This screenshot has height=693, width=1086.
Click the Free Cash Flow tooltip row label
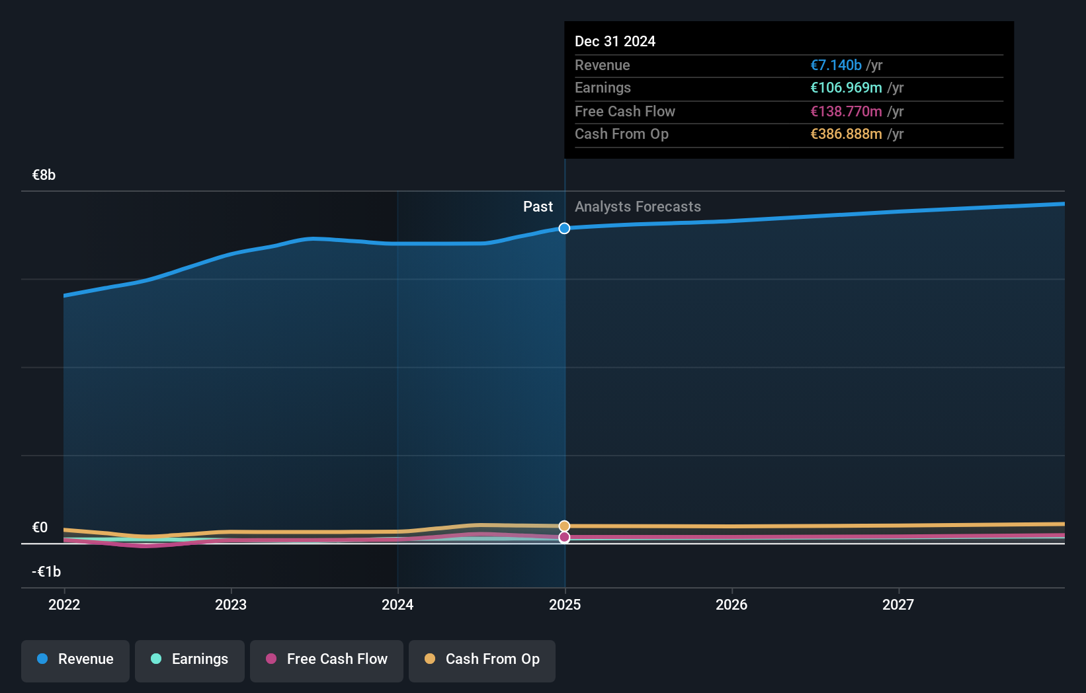[x=624, y=111]
